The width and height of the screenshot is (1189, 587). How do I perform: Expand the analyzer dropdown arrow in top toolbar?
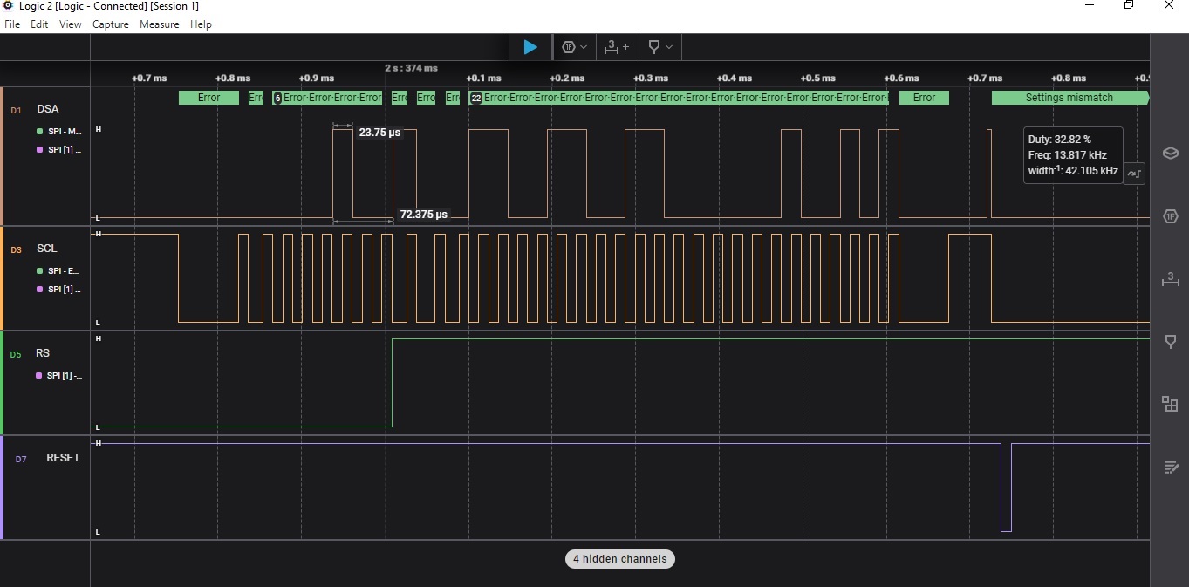584,47
